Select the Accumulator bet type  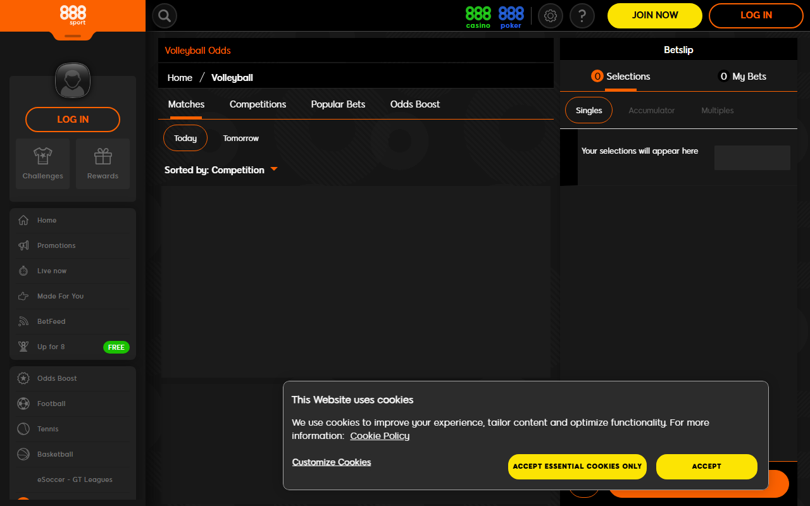652,111
